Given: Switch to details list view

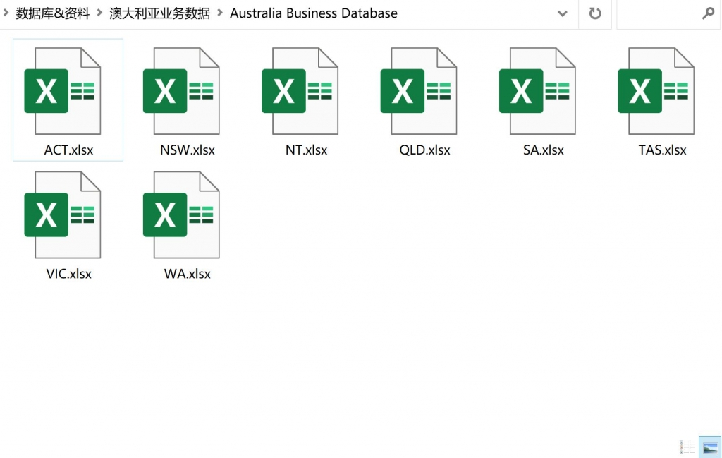Looking at the screenshot, I should click(687, 447).
